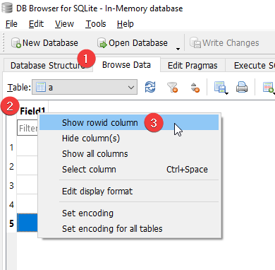Expand the arrow next to Open Database
Viewport: 275px width, 270px height.
pyautogui.click(x=178, y=49)
